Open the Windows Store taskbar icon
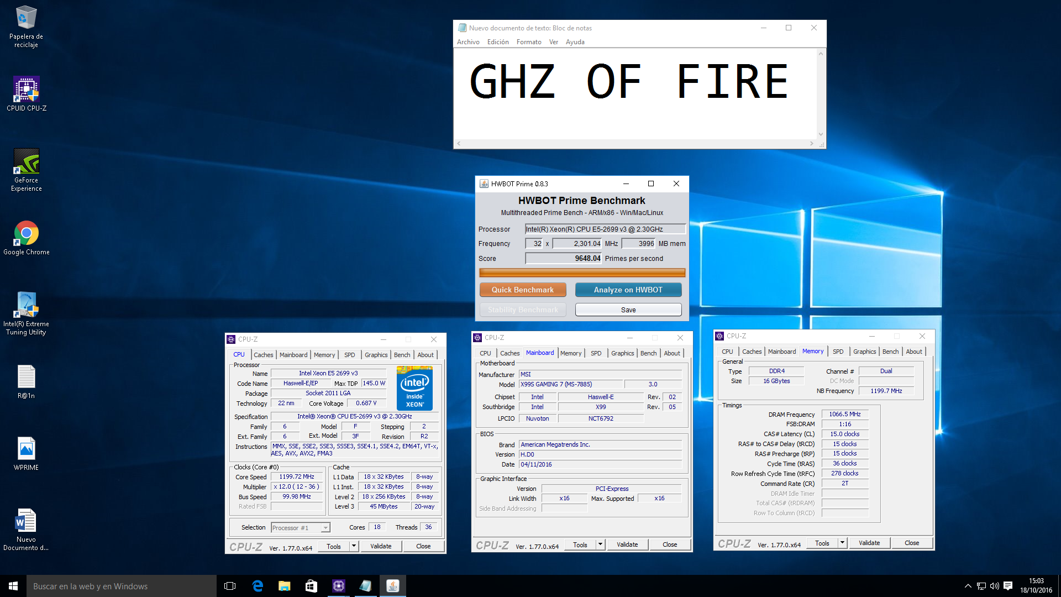 tap(311, 586)
